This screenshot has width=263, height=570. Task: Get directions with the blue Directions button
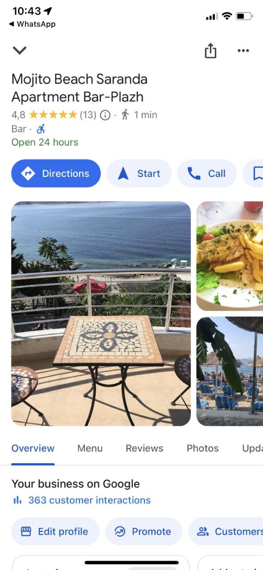point(56,173)
